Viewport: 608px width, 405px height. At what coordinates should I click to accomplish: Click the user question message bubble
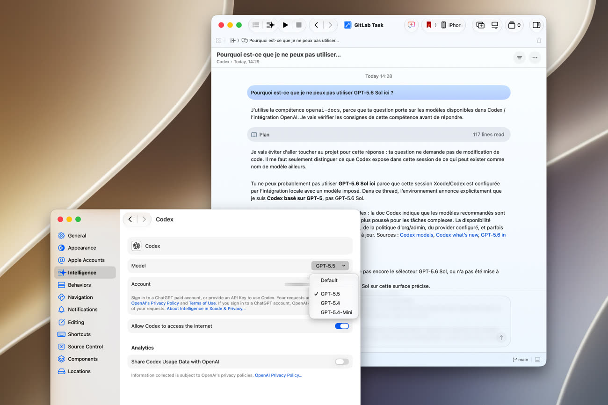click(x=378, y=93)
